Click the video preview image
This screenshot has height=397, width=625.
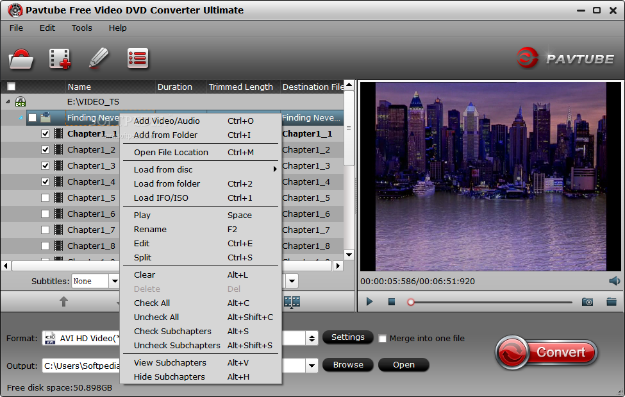(490, 176)
